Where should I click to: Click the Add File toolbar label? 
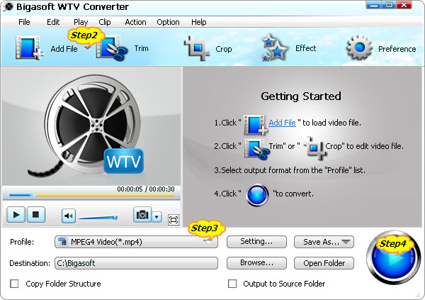[64, 49]
